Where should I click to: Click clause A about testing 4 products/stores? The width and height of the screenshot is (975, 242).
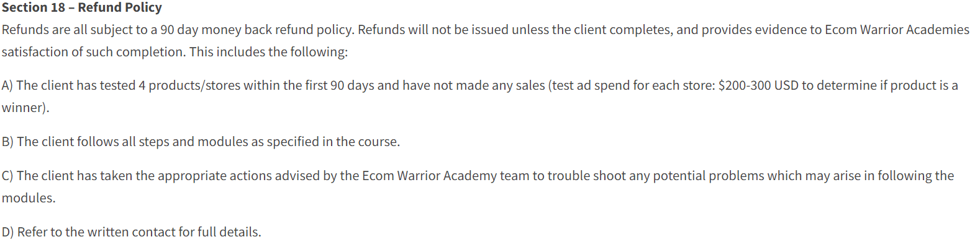(479, 97)
